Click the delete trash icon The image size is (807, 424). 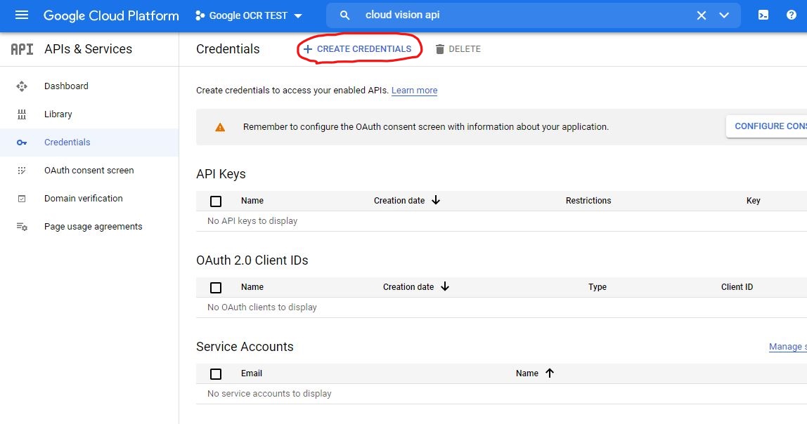click(x=439, y=48)
